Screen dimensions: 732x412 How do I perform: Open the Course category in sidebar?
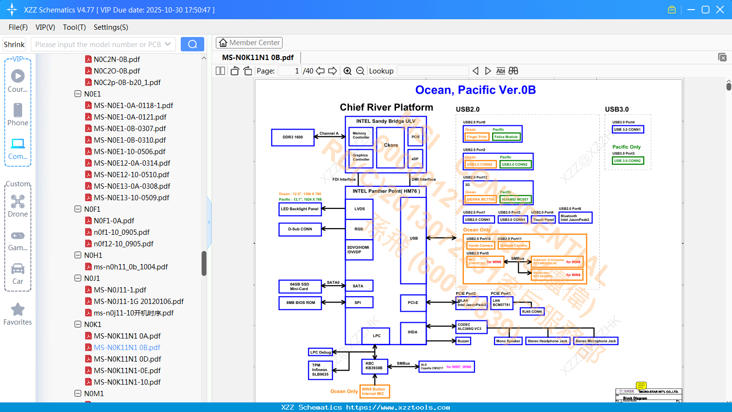pos(18,81)
